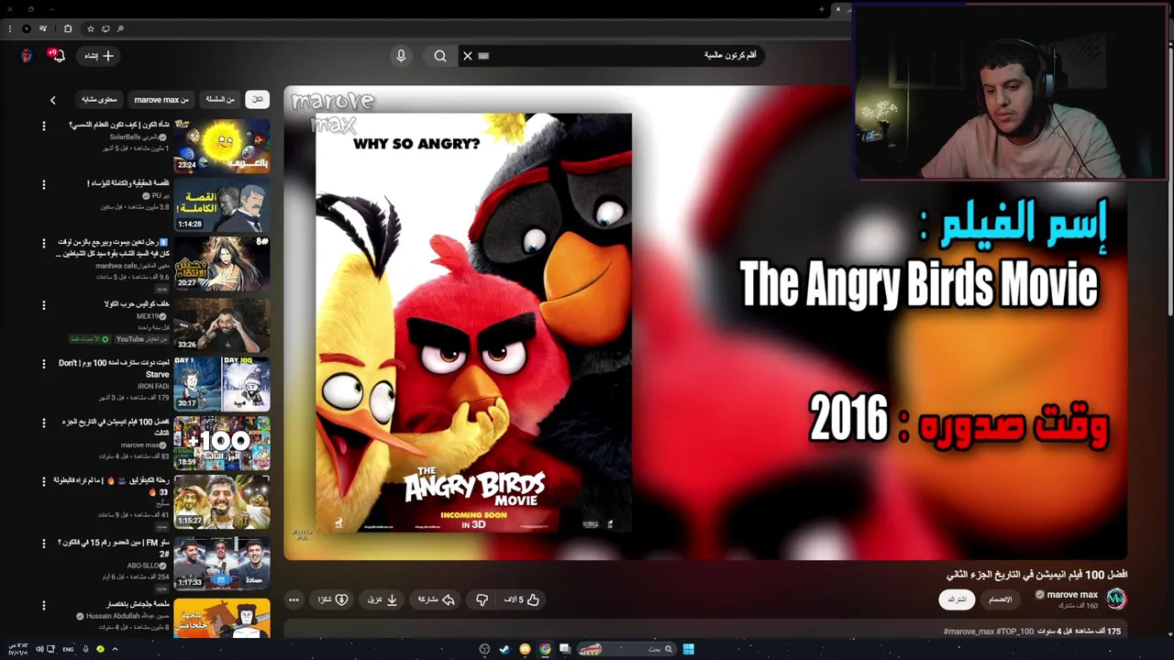Clear the search box with X
Image resolution: width=1174 pixels, height=660 pixels.
(x=468, y=56)
